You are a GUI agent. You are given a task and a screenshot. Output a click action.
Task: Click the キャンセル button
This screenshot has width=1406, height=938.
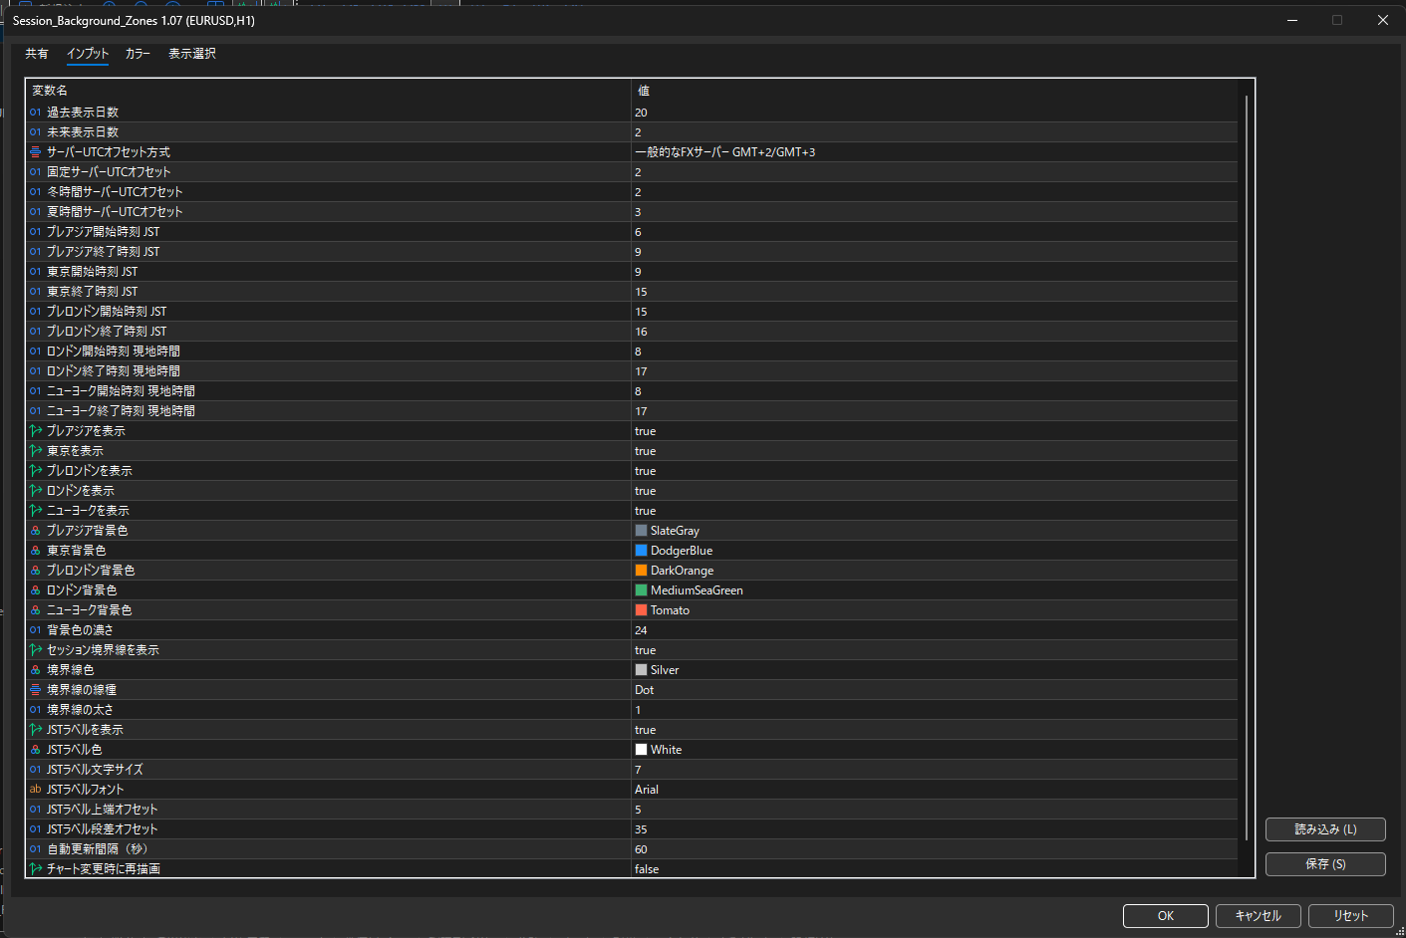click(1259, 916)
